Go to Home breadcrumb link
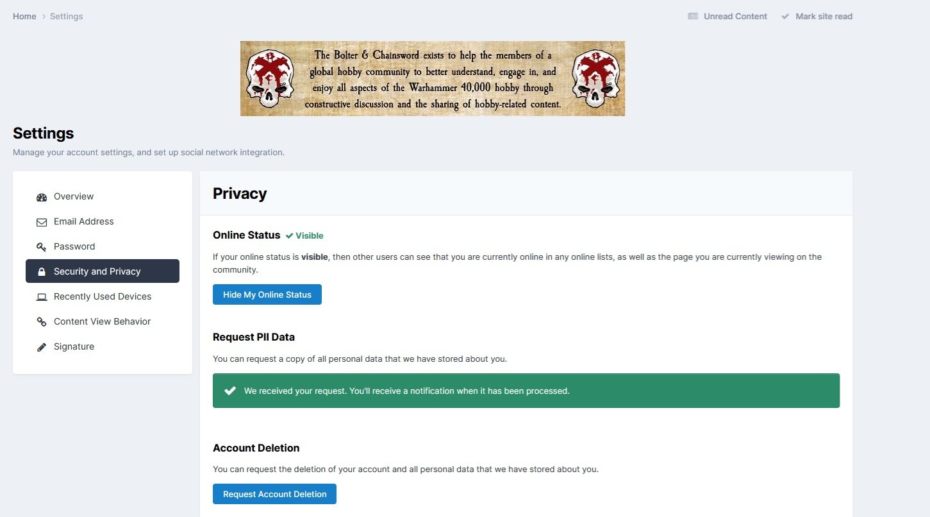 (x=24, y=17)
